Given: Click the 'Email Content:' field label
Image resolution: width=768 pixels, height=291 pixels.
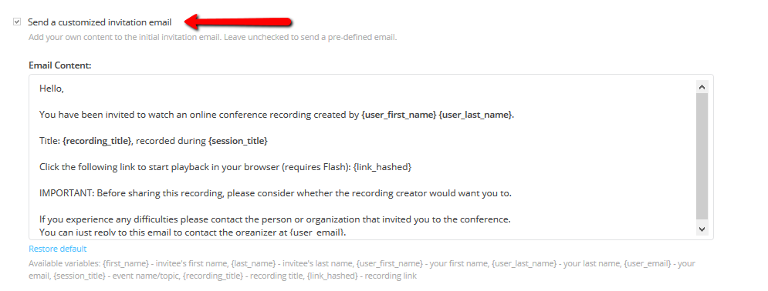Looking at the screenshot, I should 60,65.
